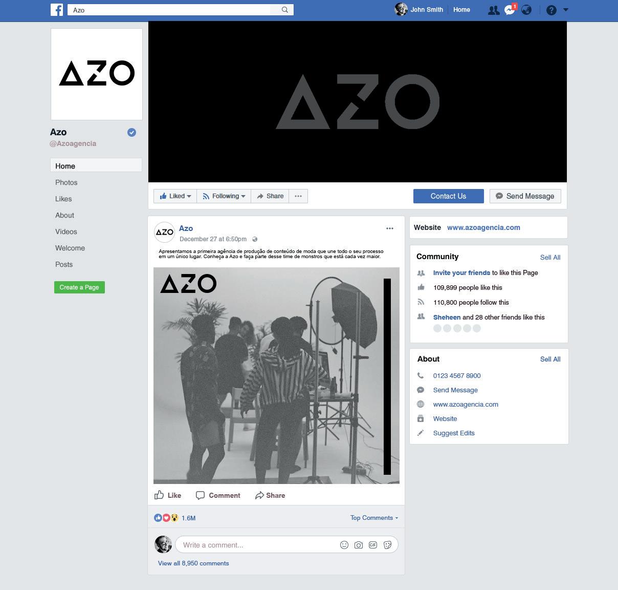Open post timestamp December 27
The width and height of the screenshot is (618, 590).
(213, 239)
